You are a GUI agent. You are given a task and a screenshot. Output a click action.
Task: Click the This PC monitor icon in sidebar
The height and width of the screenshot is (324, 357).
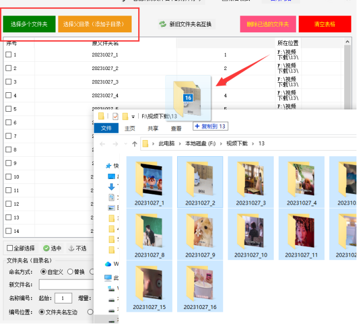[108, 277]
